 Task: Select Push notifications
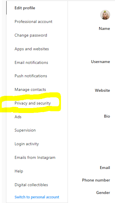point(31,76)
